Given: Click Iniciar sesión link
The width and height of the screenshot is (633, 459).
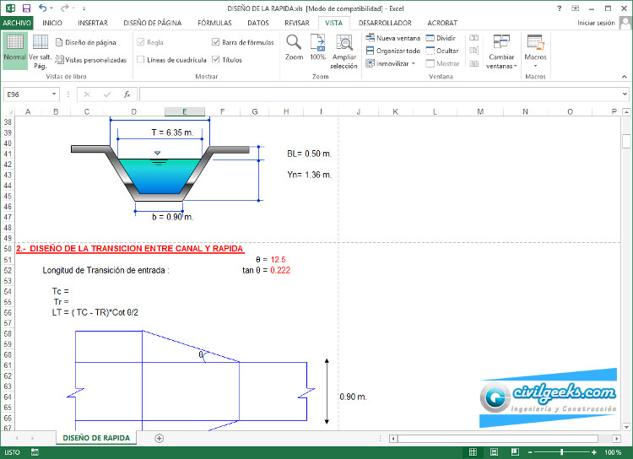Looking at the screenshot, I should click(596, 23).
